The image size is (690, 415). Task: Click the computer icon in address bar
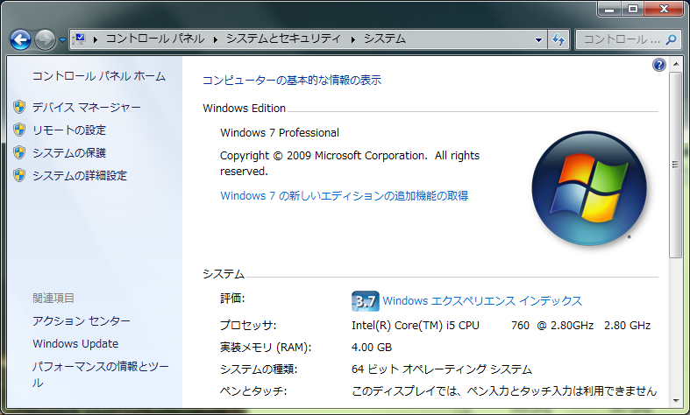pyautogui.click(x=79, y=39)
